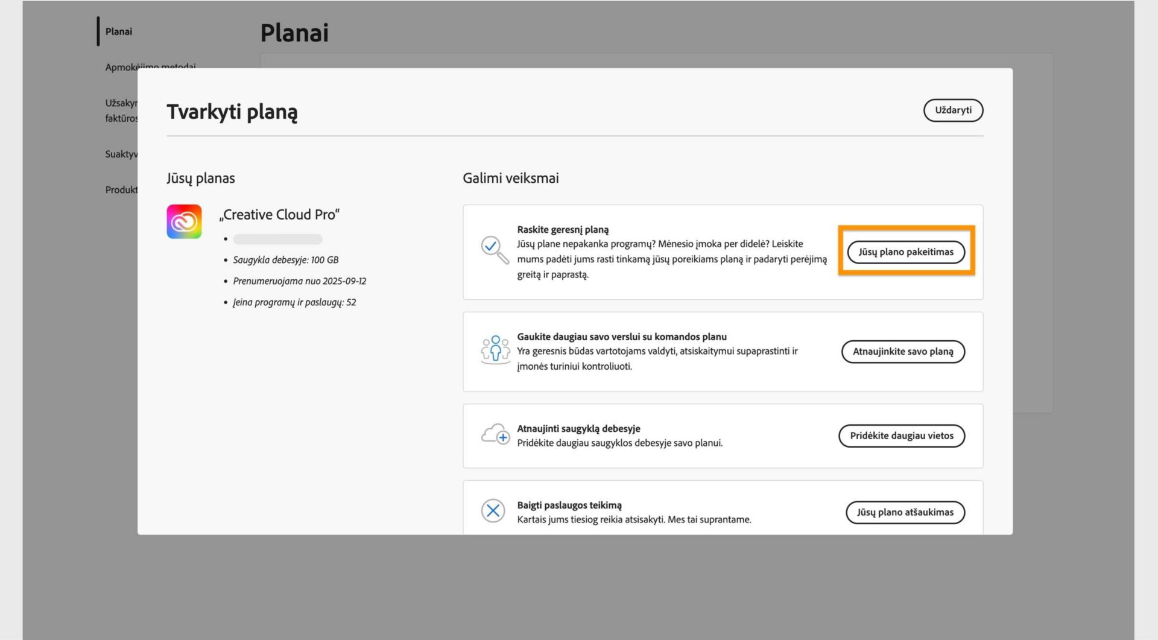Image resolution: width=1158 pixels, height=640 pixels.
Task: Select the Produkt… sidebar item
Action: pyautogui.click(x=121, y=190)
